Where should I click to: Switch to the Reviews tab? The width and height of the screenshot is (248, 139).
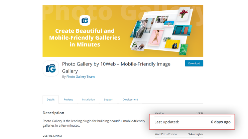coord(68,100)
